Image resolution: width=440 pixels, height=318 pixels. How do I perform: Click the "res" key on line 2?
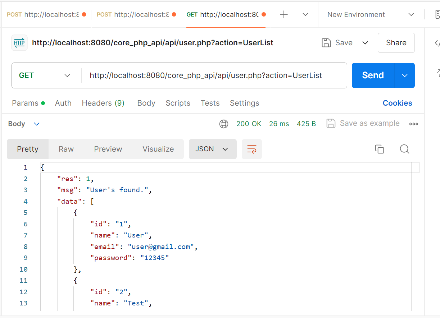coord(67,179)
